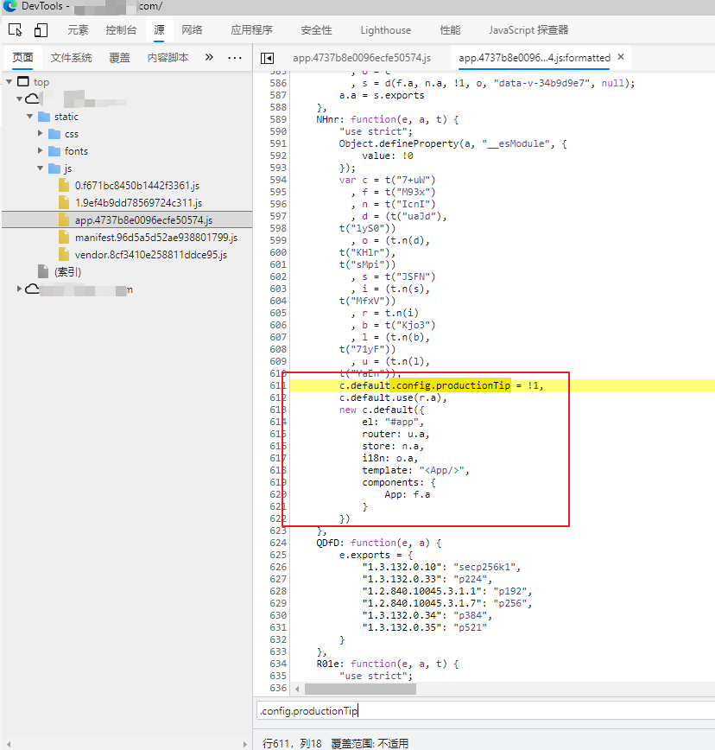This screenshot has width=715, height=750.
Task: Select the js:formatted editor tab
Action: coord(535,58)
